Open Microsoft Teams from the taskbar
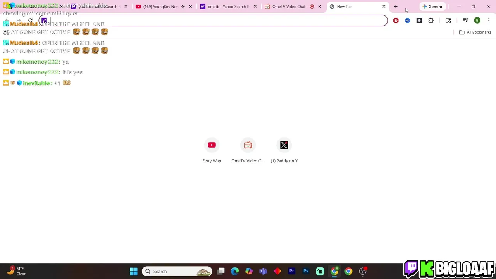 tap(263, 271)
